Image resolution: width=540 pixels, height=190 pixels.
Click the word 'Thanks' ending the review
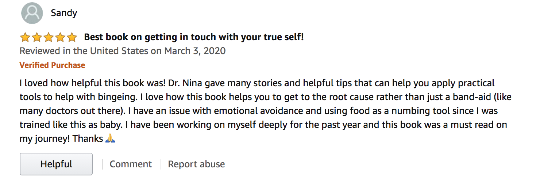point(88,138)
